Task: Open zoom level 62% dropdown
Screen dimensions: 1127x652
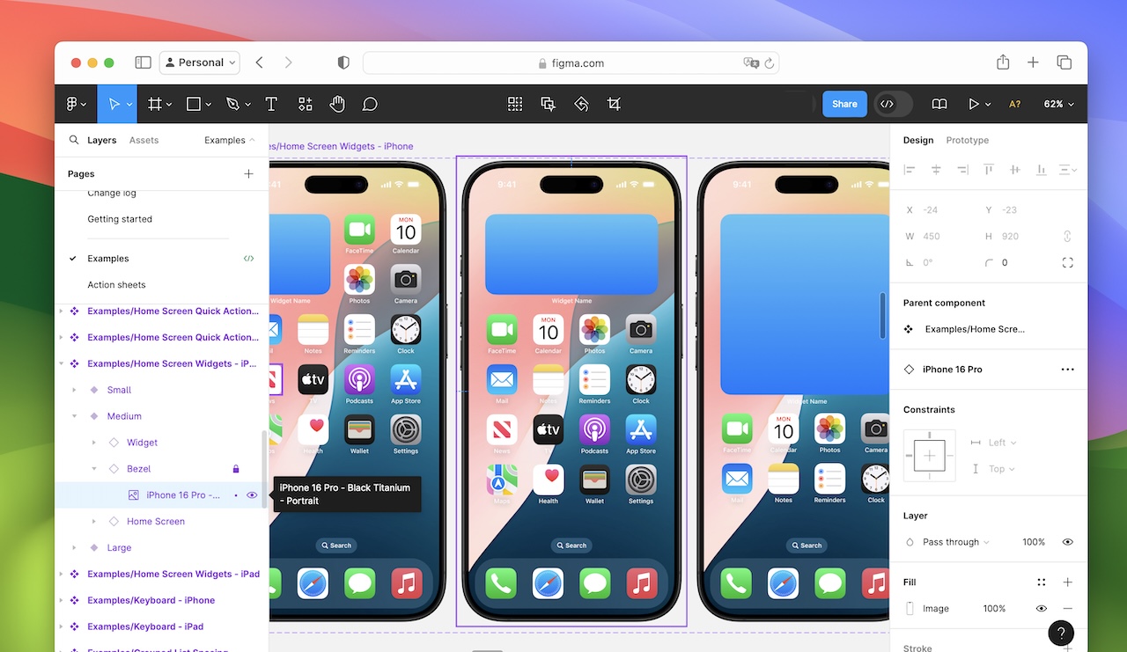Action: pyautogui.click(x=1059, y=104)
